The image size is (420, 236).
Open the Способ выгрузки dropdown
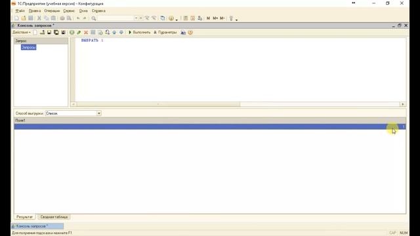tap(99, 113)
